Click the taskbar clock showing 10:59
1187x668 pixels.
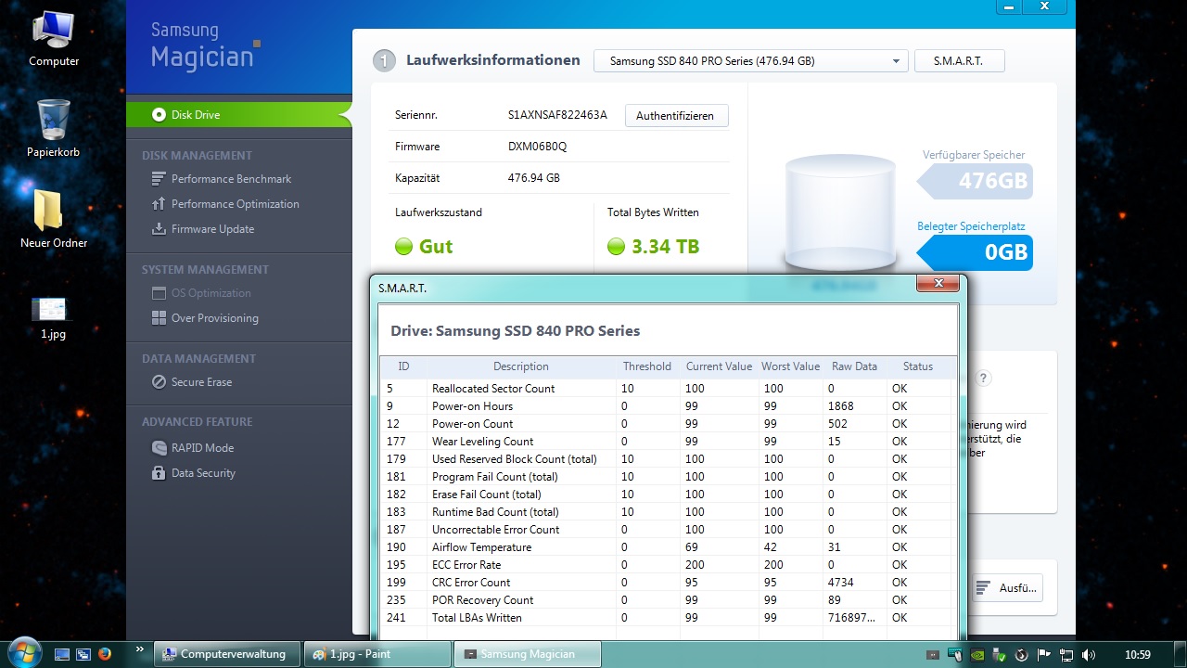[1136, 654]
